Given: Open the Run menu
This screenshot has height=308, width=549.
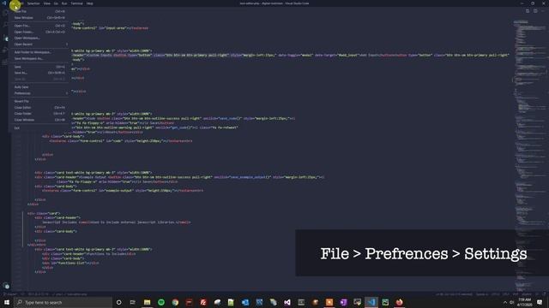Looking at the screenshot, I should point(64,3).
